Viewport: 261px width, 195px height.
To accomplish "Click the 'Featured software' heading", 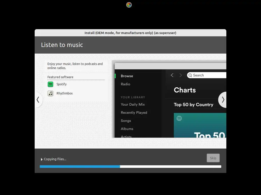I will pos(60,77).
